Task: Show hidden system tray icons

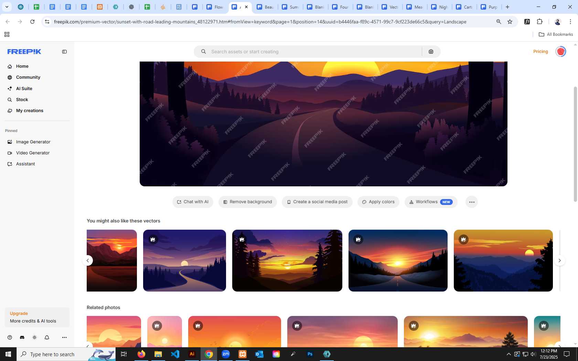Action: (509, 354)
